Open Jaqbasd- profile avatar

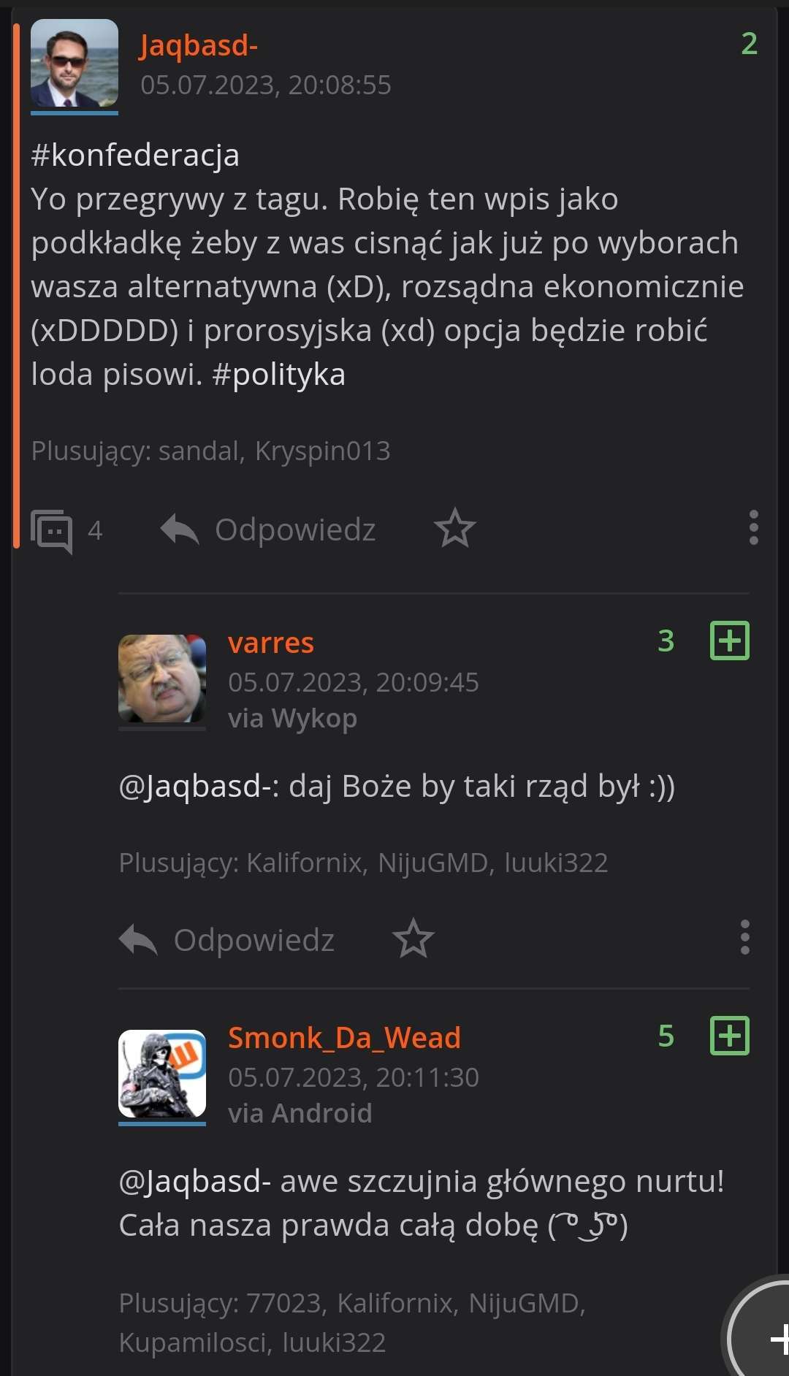point(75,64)
